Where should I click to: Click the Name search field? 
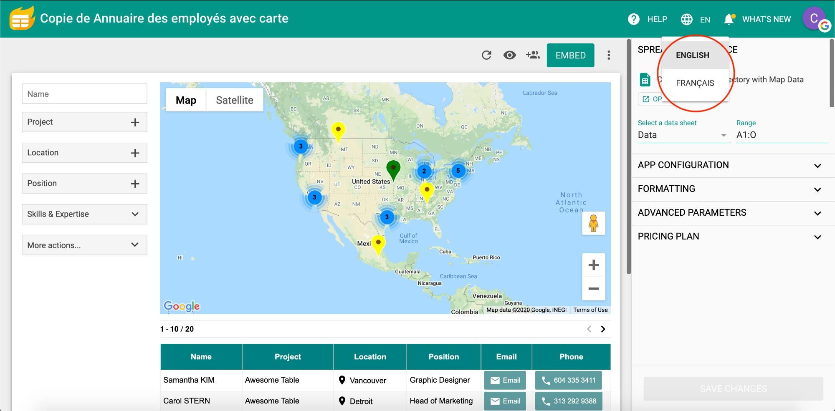[85, 94]
